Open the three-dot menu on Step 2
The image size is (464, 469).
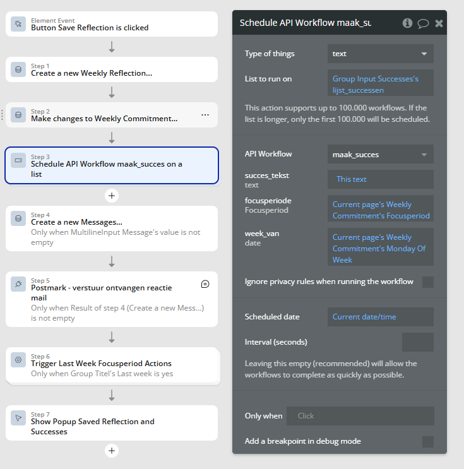[x=205, y=115]
